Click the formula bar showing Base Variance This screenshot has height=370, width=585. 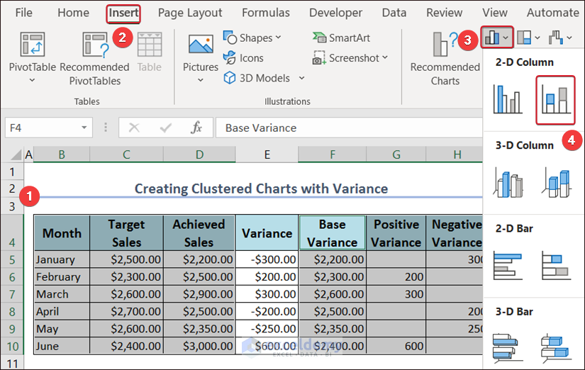(x=347, y=128)
